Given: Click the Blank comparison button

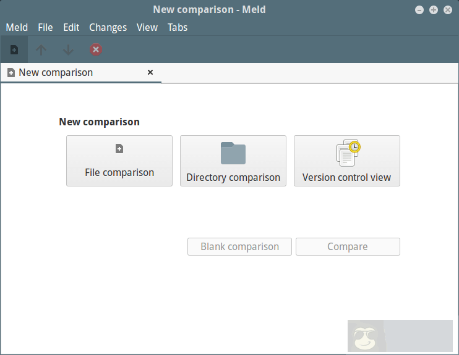Looking at the screenshot, I should 240,246.
